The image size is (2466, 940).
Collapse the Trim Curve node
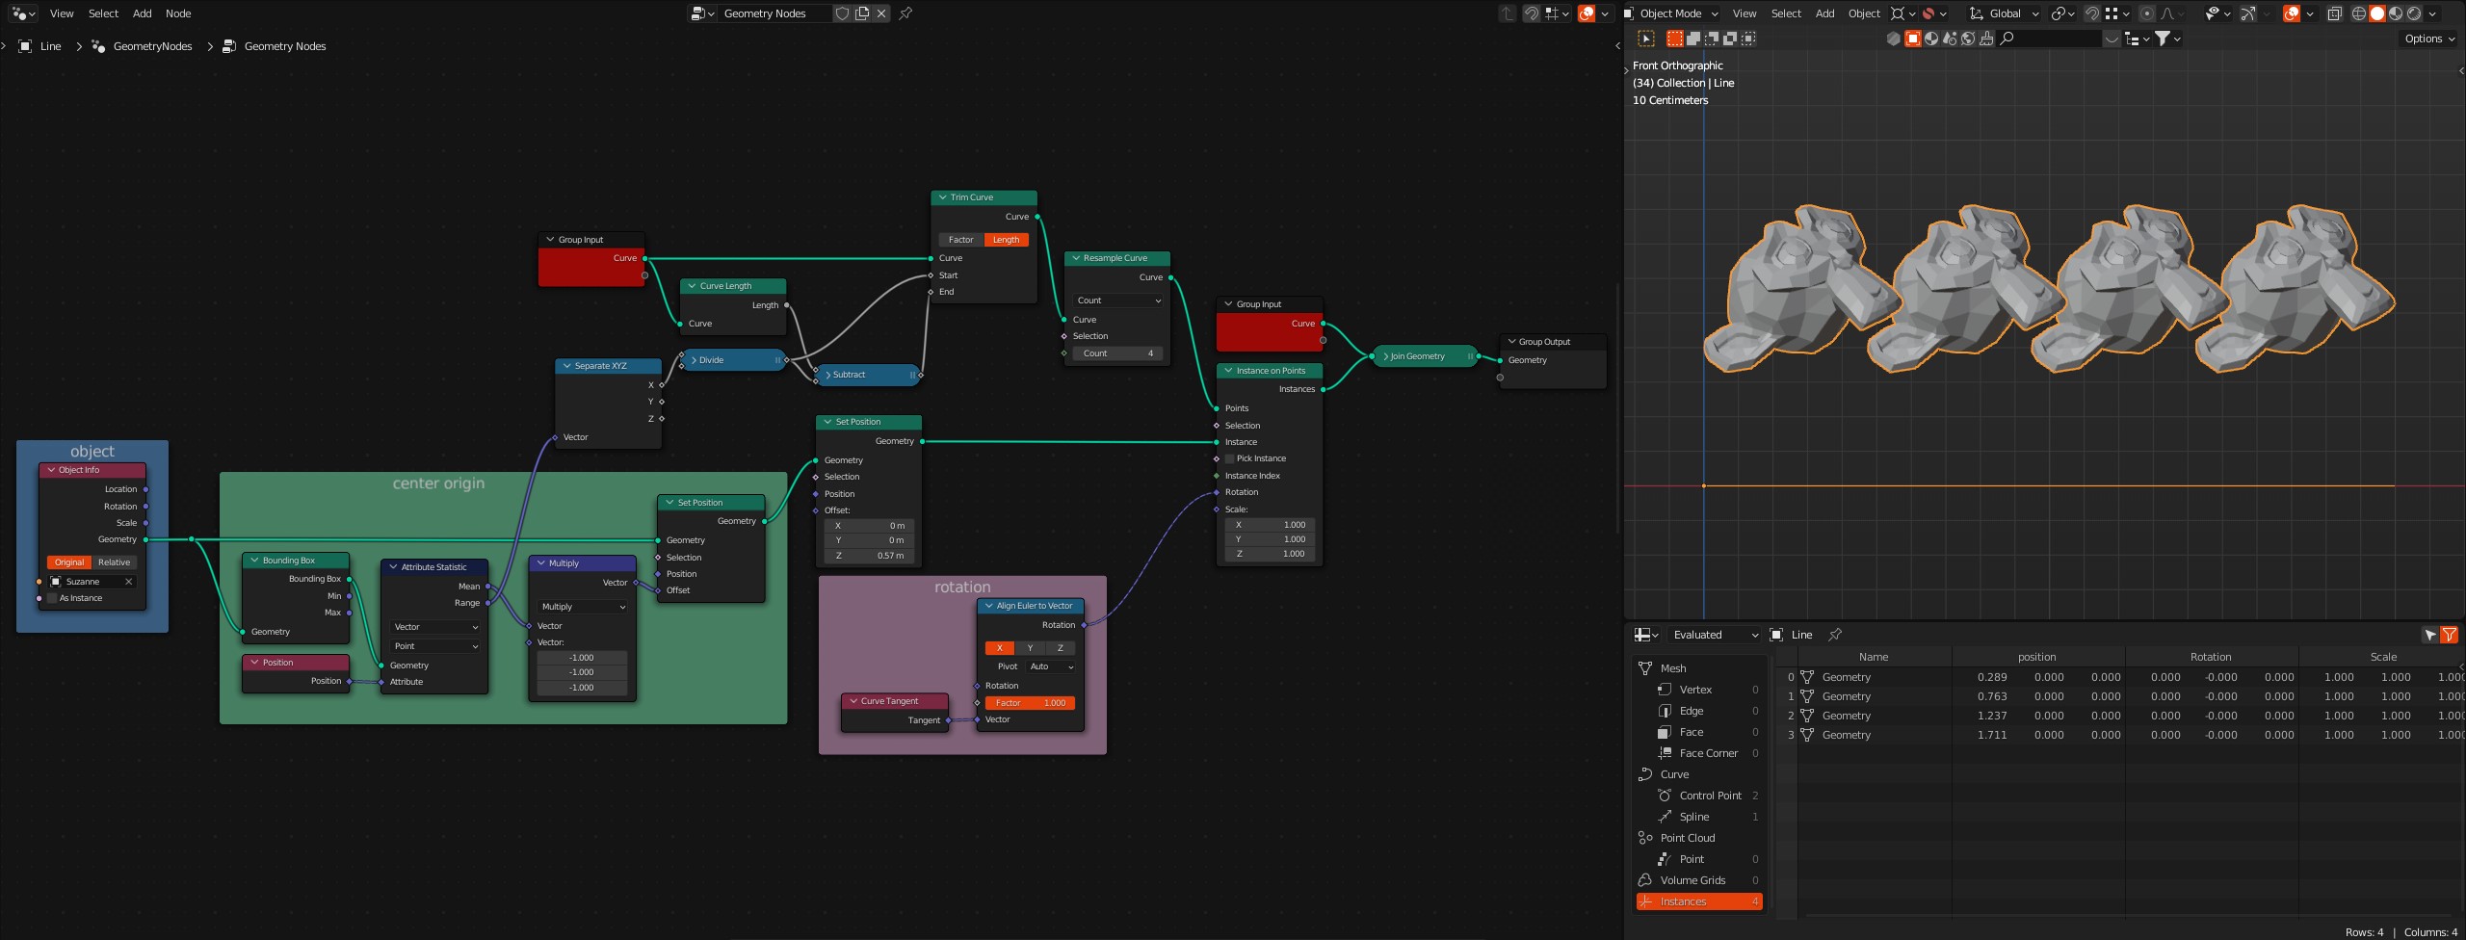coord(942,197)
